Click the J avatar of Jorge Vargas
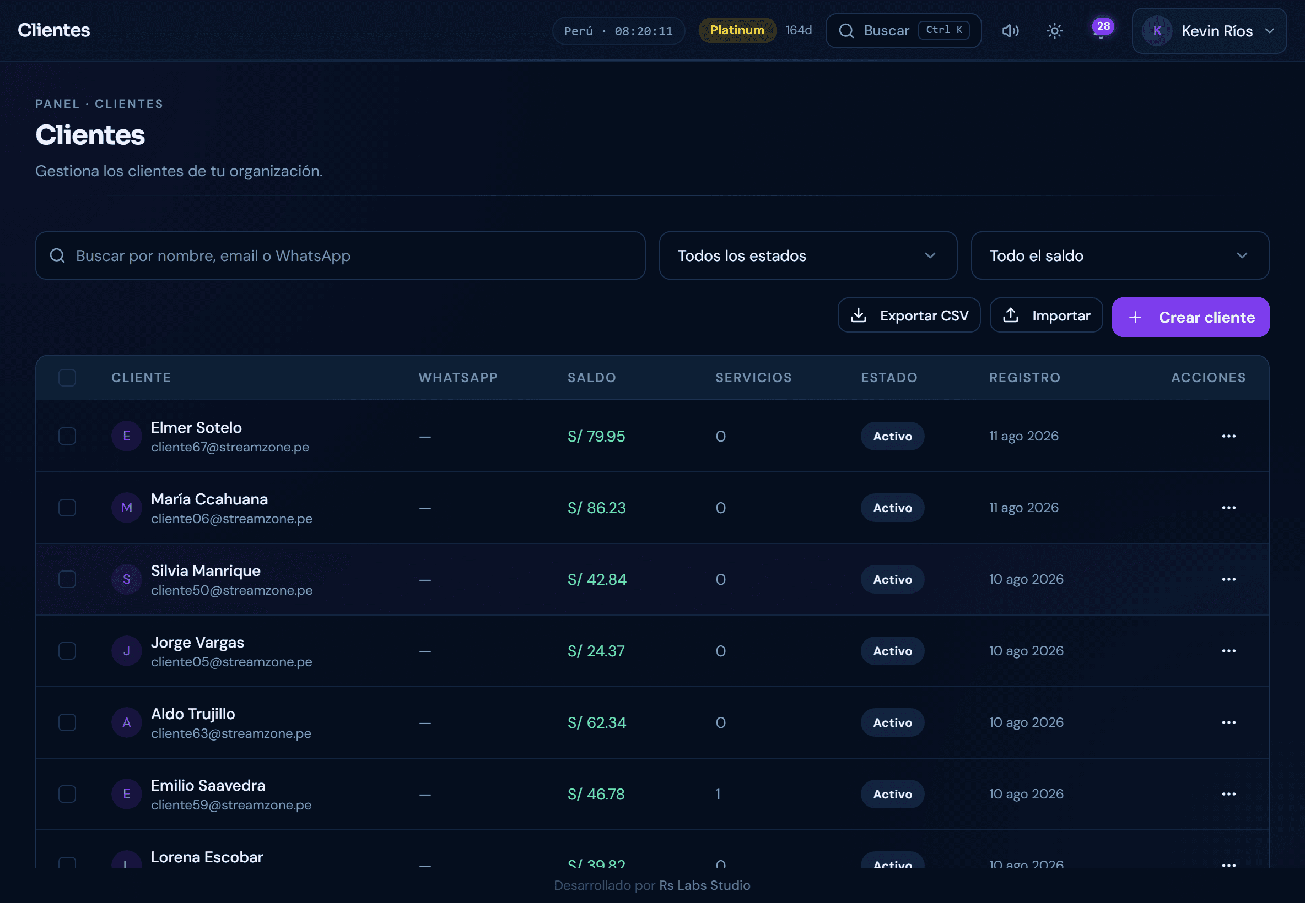 [x=127, y=651]
